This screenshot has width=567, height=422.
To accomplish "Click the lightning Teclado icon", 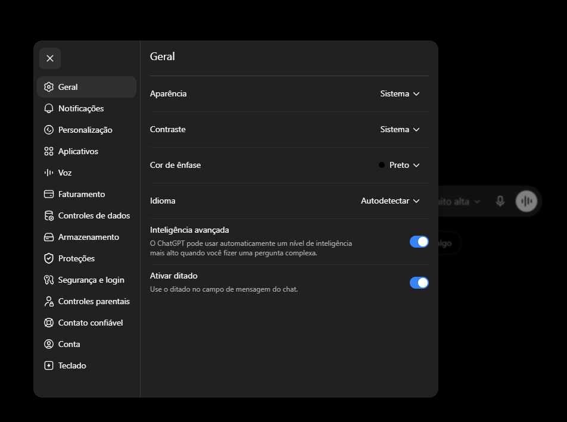I will click(49, 365).
